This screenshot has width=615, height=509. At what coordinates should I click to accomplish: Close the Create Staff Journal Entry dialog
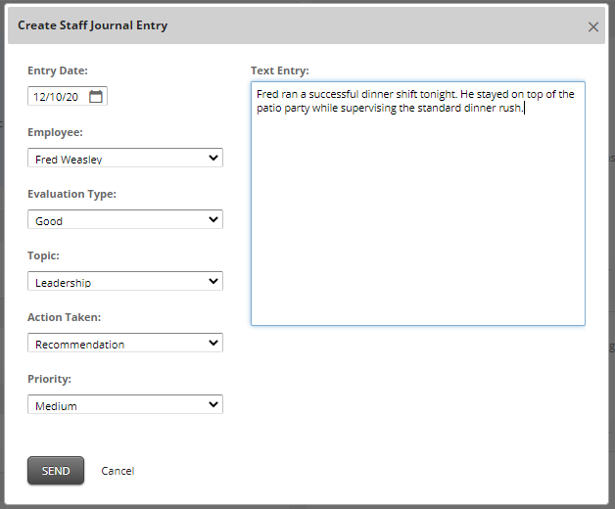click(592, 27)
